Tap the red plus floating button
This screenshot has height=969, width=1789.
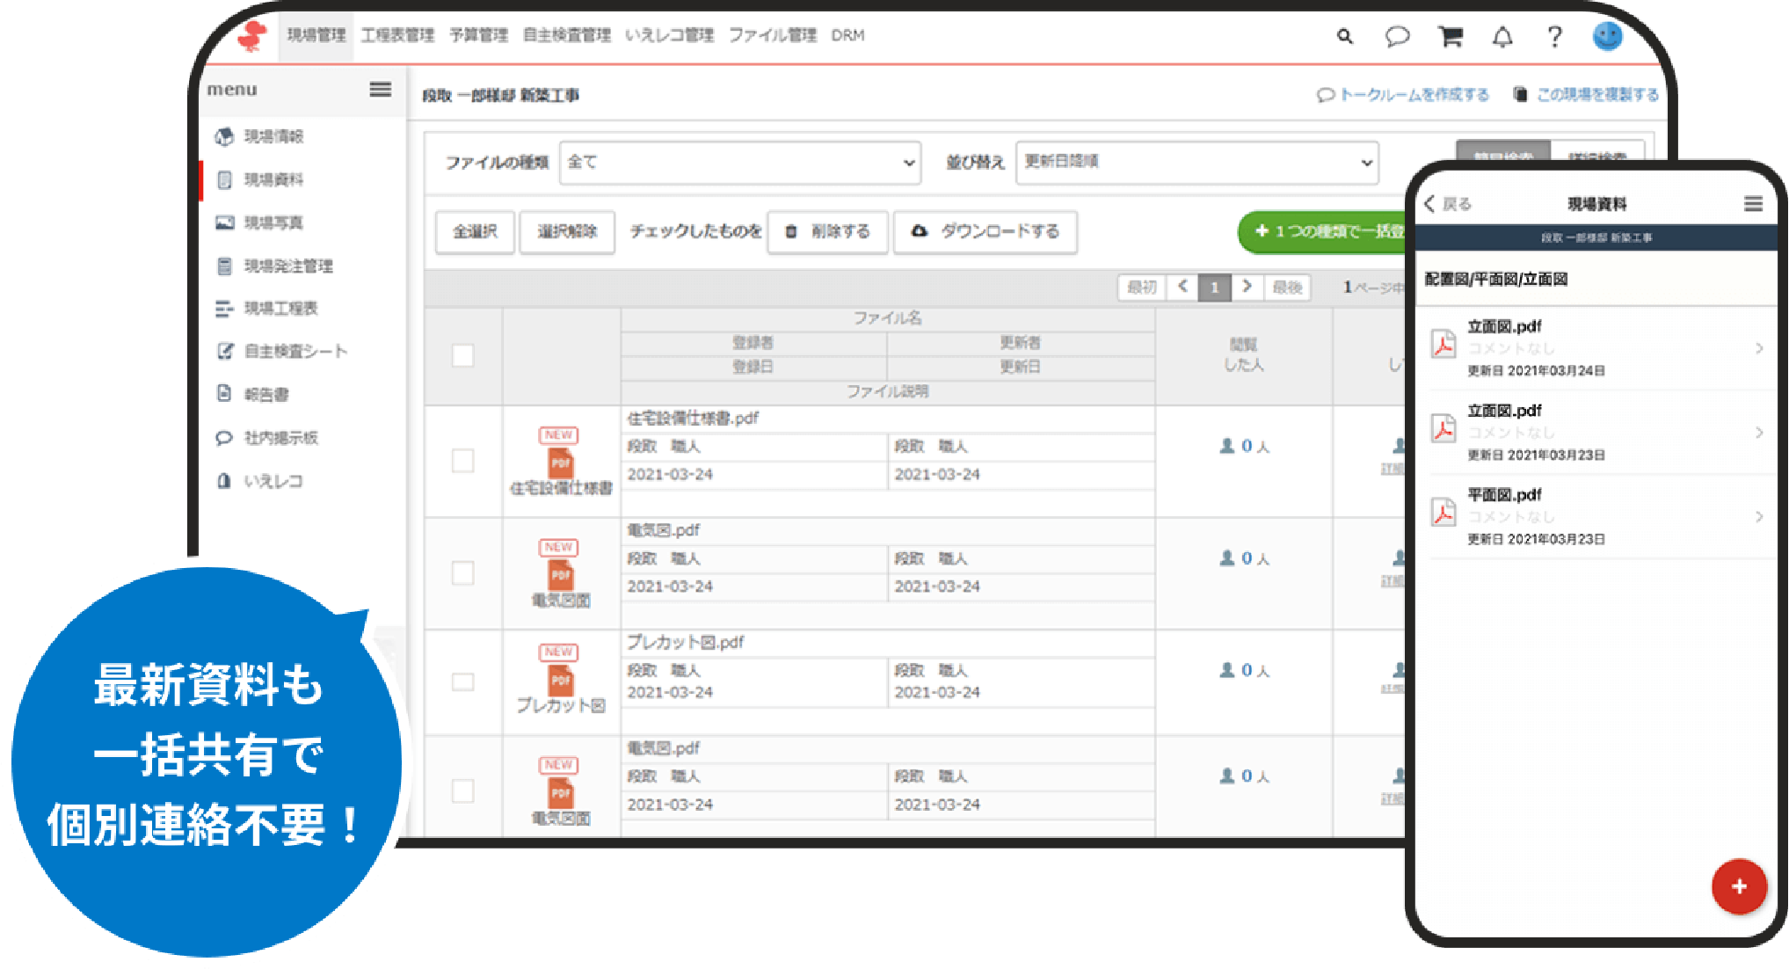coord(1738,886)
